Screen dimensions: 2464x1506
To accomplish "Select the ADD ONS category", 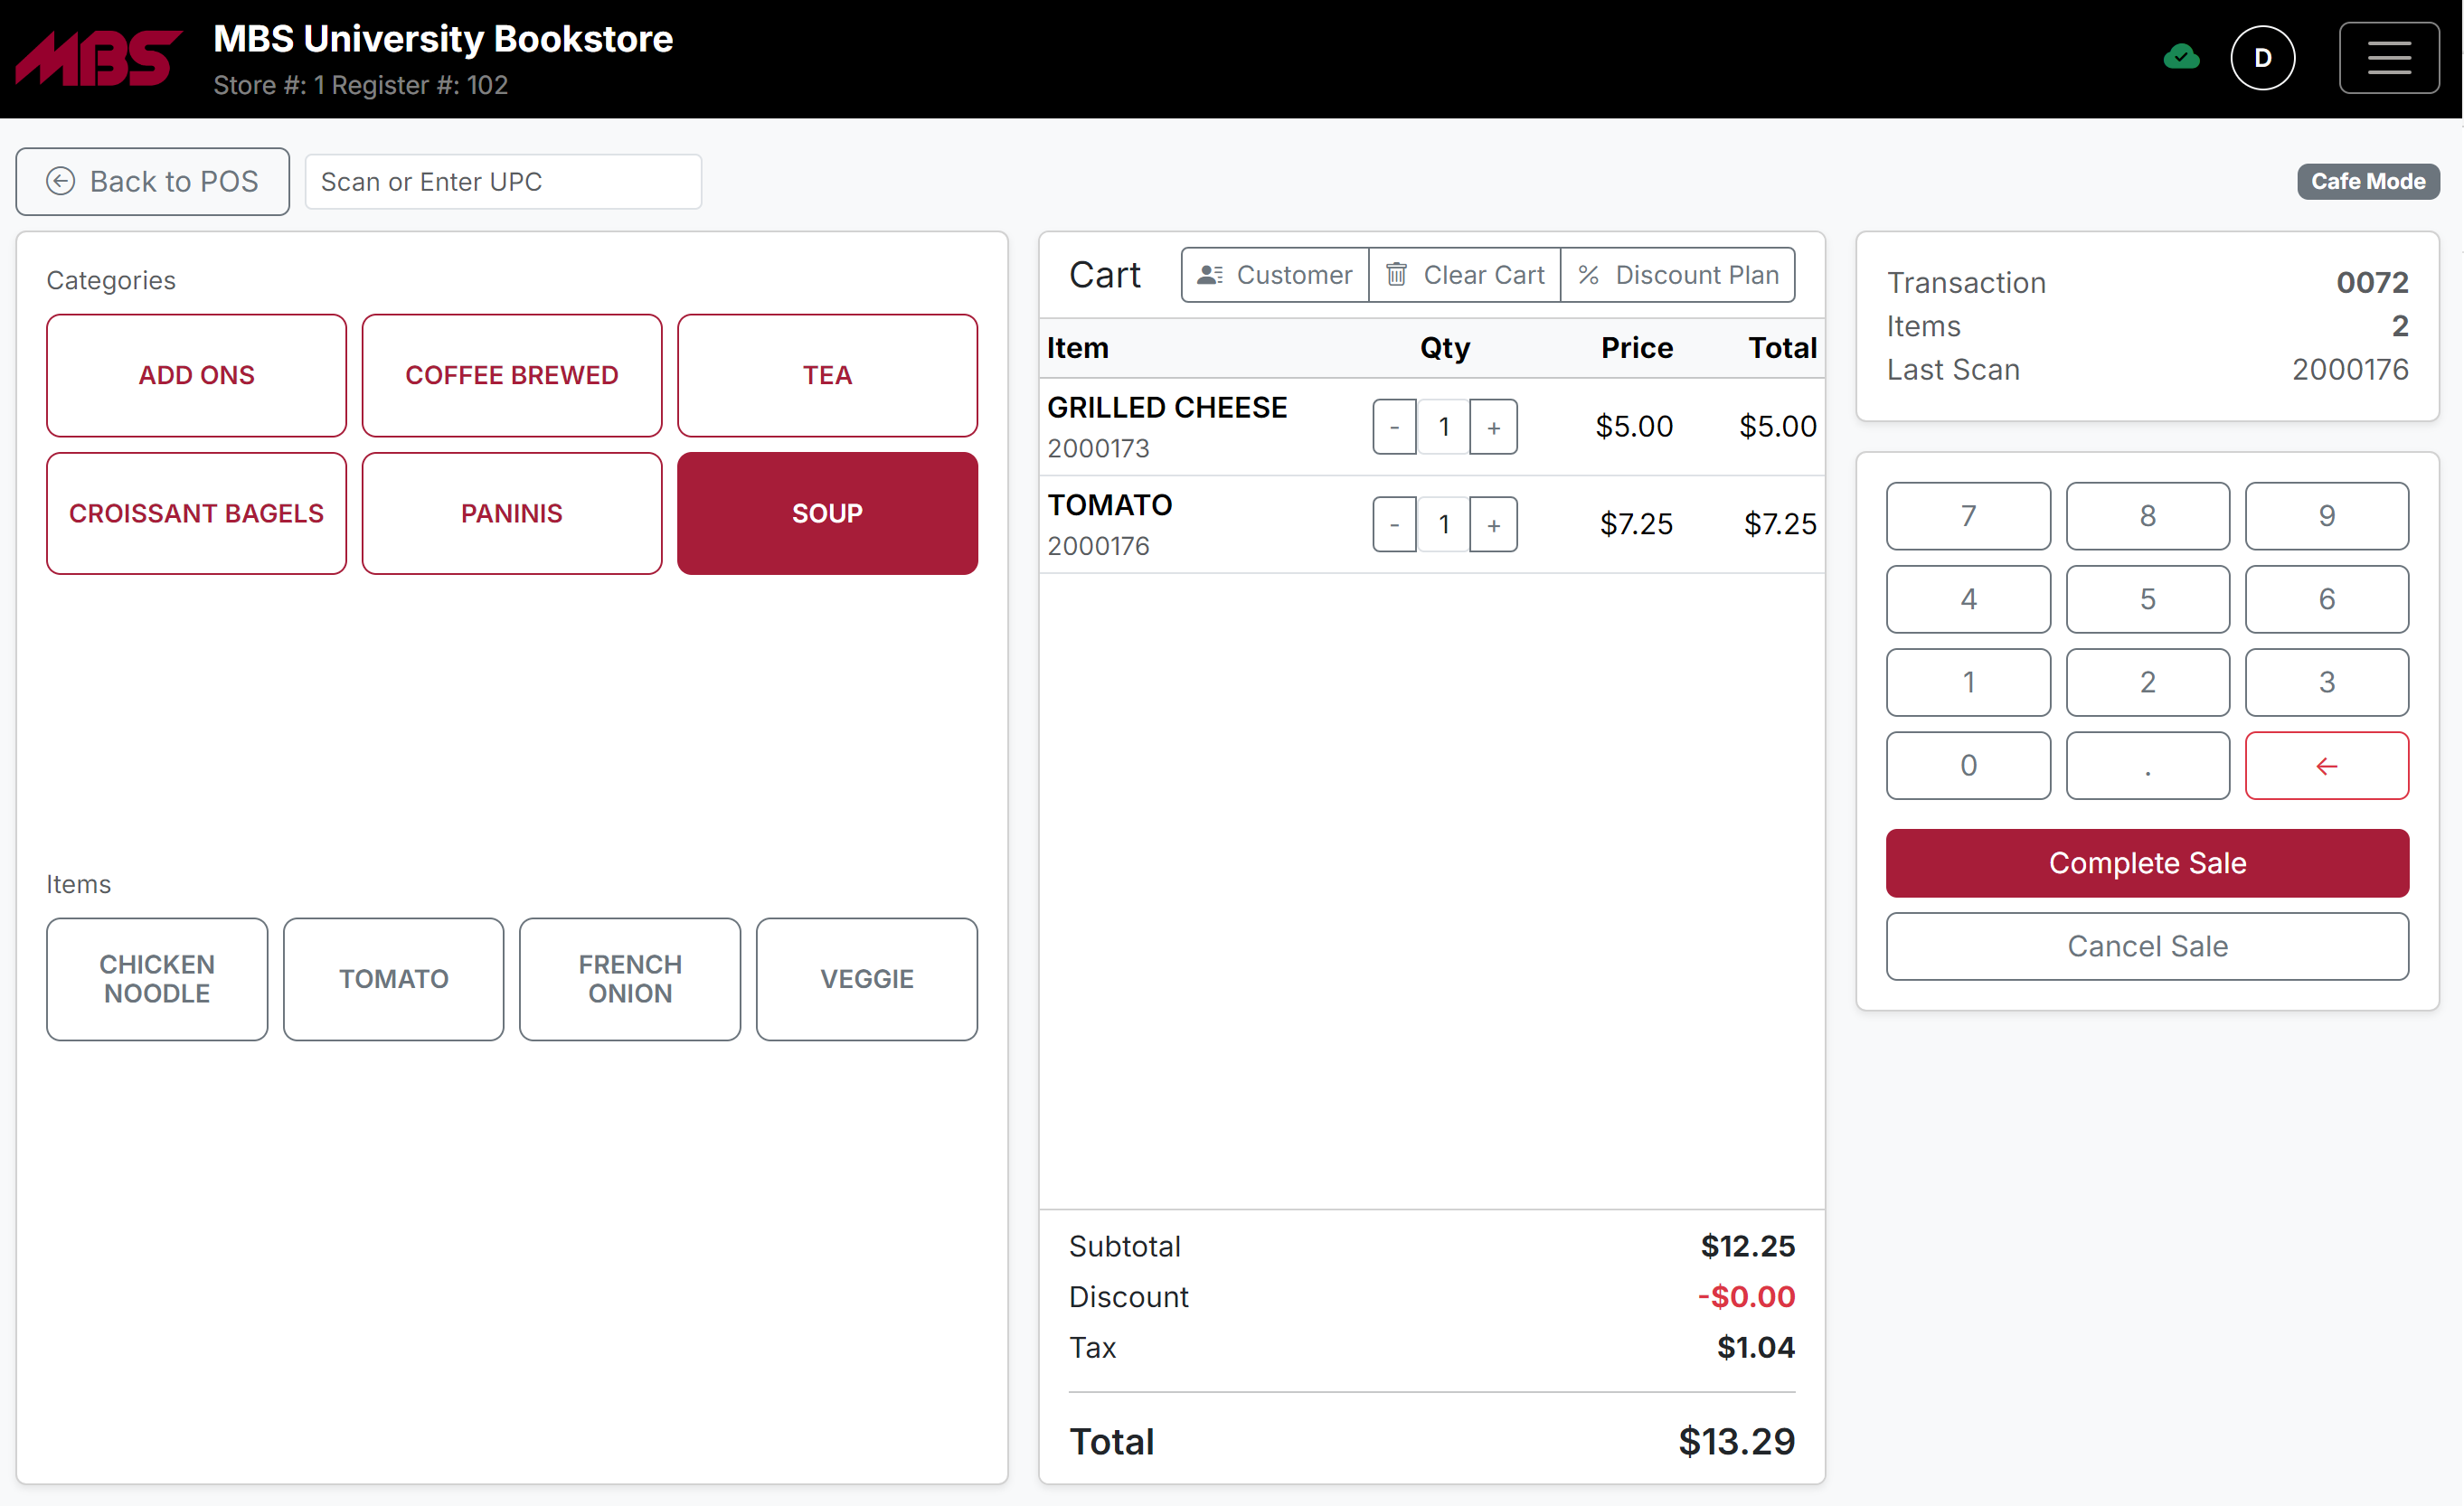I will 196,376.
